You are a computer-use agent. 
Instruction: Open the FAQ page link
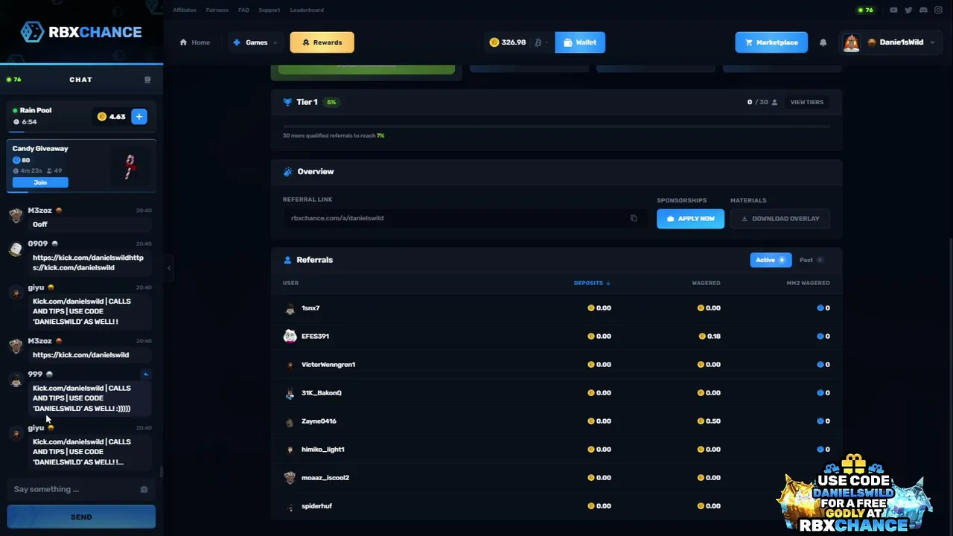[243, 10]
